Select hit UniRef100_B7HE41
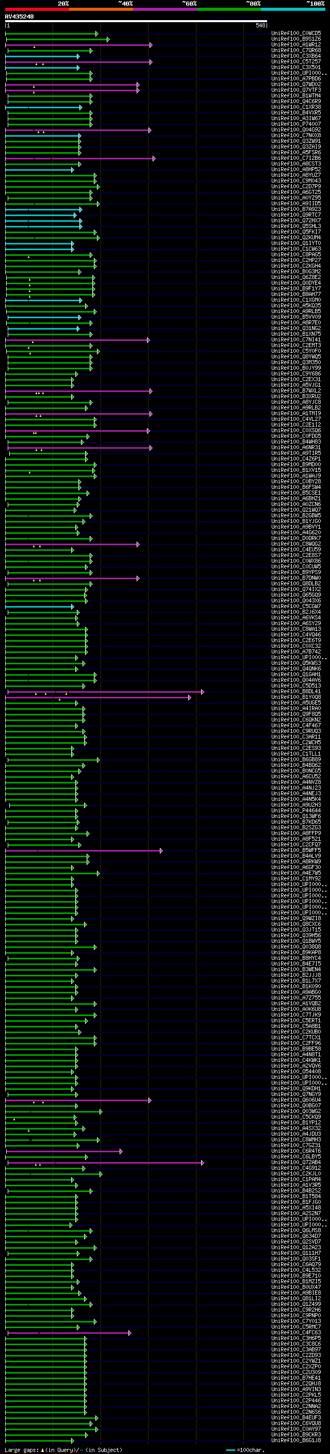The image size is (330, 1454). coord(296,1378)
